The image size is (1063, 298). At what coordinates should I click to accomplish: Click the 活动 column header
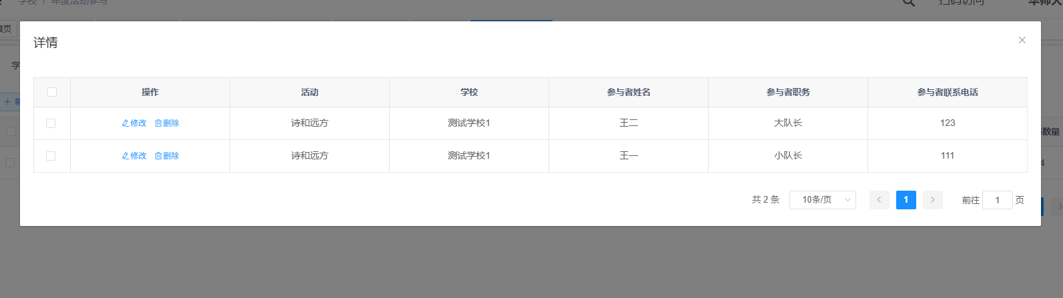310,92
